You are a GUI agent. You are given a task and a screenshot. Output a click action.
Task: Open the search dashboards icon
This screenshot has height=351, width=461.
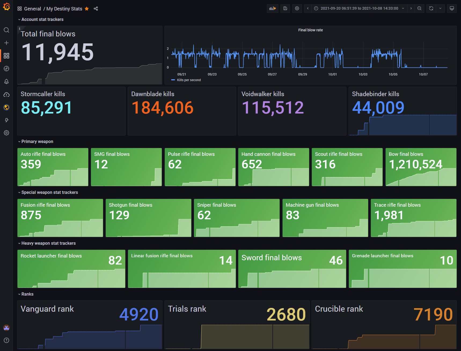click(6, 30)
